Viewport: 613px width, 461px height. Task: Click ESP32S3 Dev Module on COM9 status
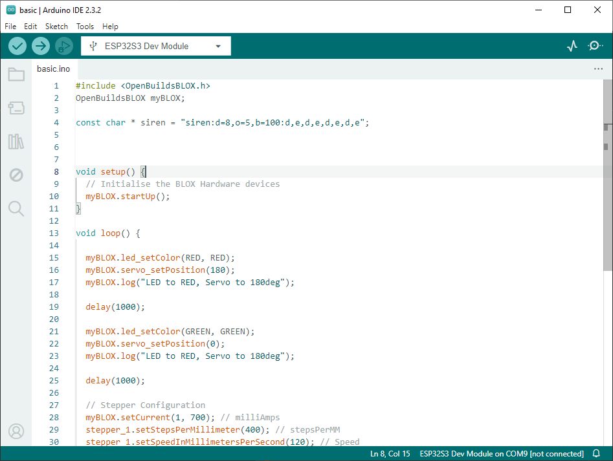tap(501, 454)
